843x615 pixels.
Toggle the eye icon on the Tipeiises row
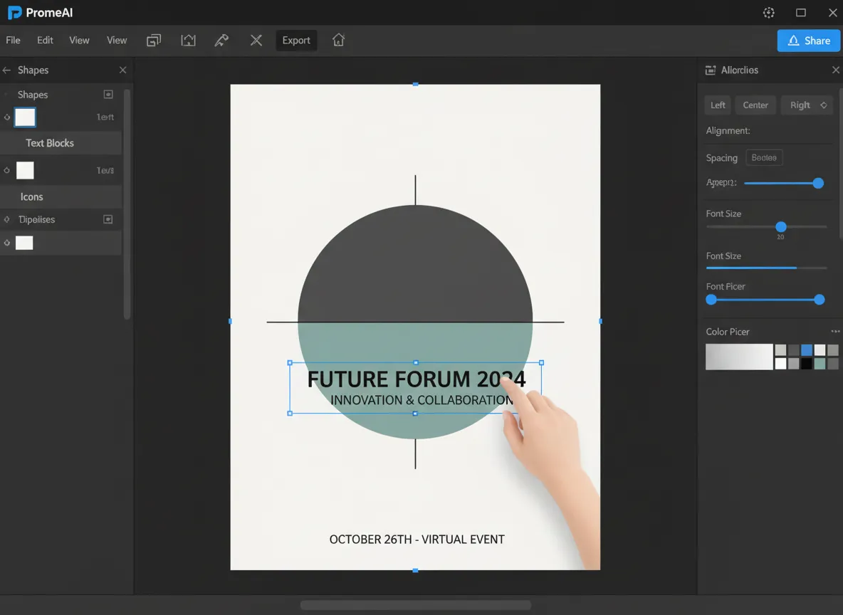click(x=108, y=219)
